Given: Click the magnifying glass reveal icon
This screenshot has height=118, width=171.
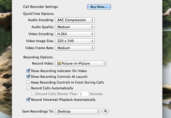Looking at the screenshot, I should click(x=106, y=111).
